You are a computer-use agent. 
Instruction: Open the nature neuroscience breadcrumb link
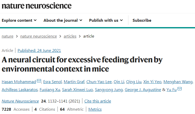click(x=38, y=36)
